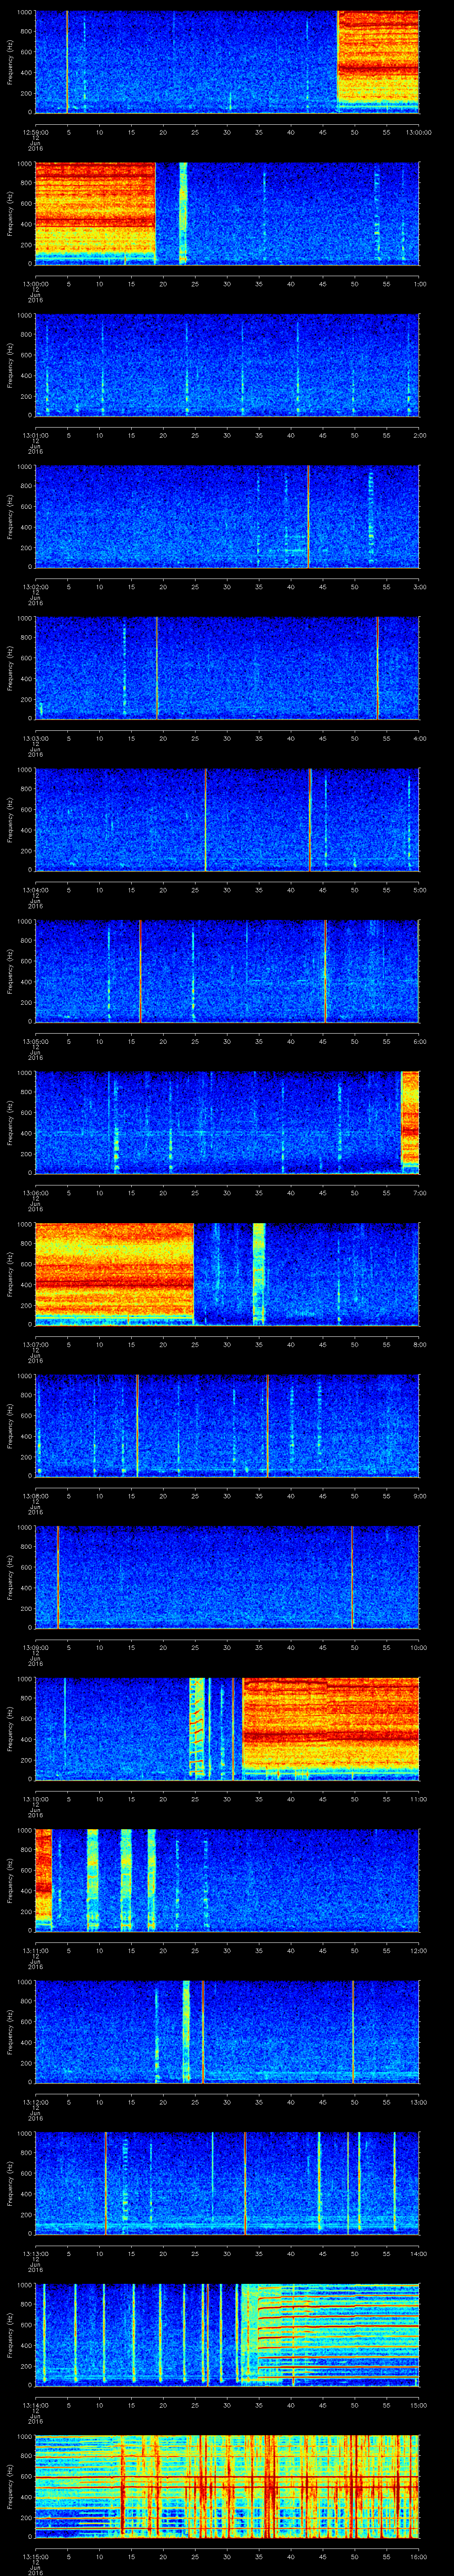
Task: Click the 13:14:00 start time label
Action: click(35, 2405)
